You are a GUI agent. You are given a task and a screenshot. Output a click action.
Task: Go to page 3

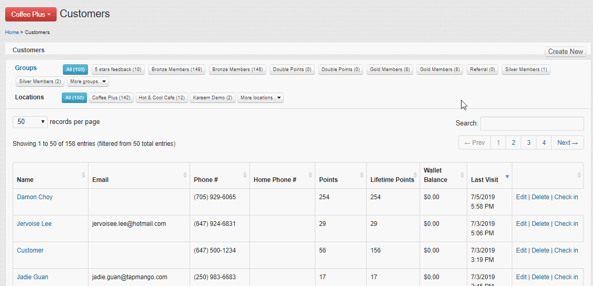(x=529, y=143)
